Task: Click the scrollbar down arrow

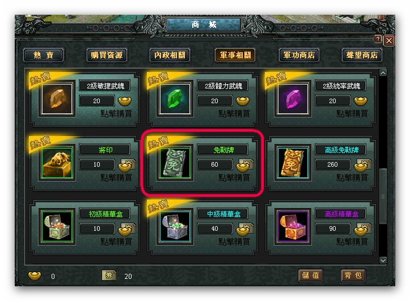Action: [x=383, y=260]
